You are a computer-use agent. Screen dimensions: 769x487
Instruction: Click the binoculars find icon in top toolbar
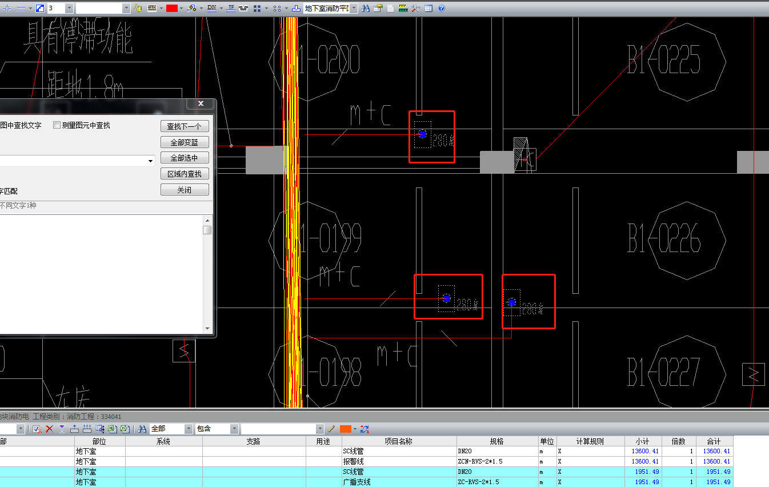pos(366,8)
